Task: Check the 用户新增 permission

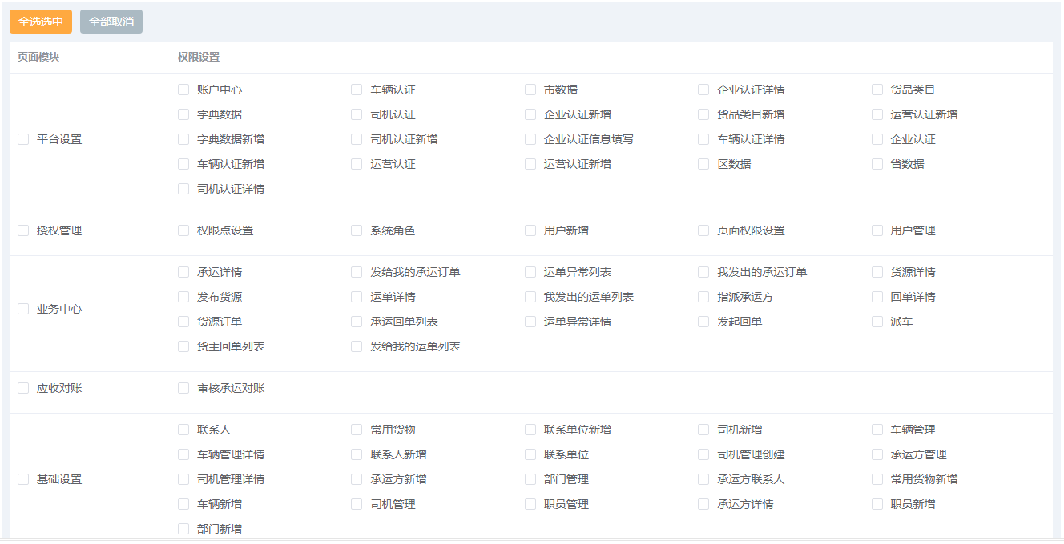Action: (530, 230)
